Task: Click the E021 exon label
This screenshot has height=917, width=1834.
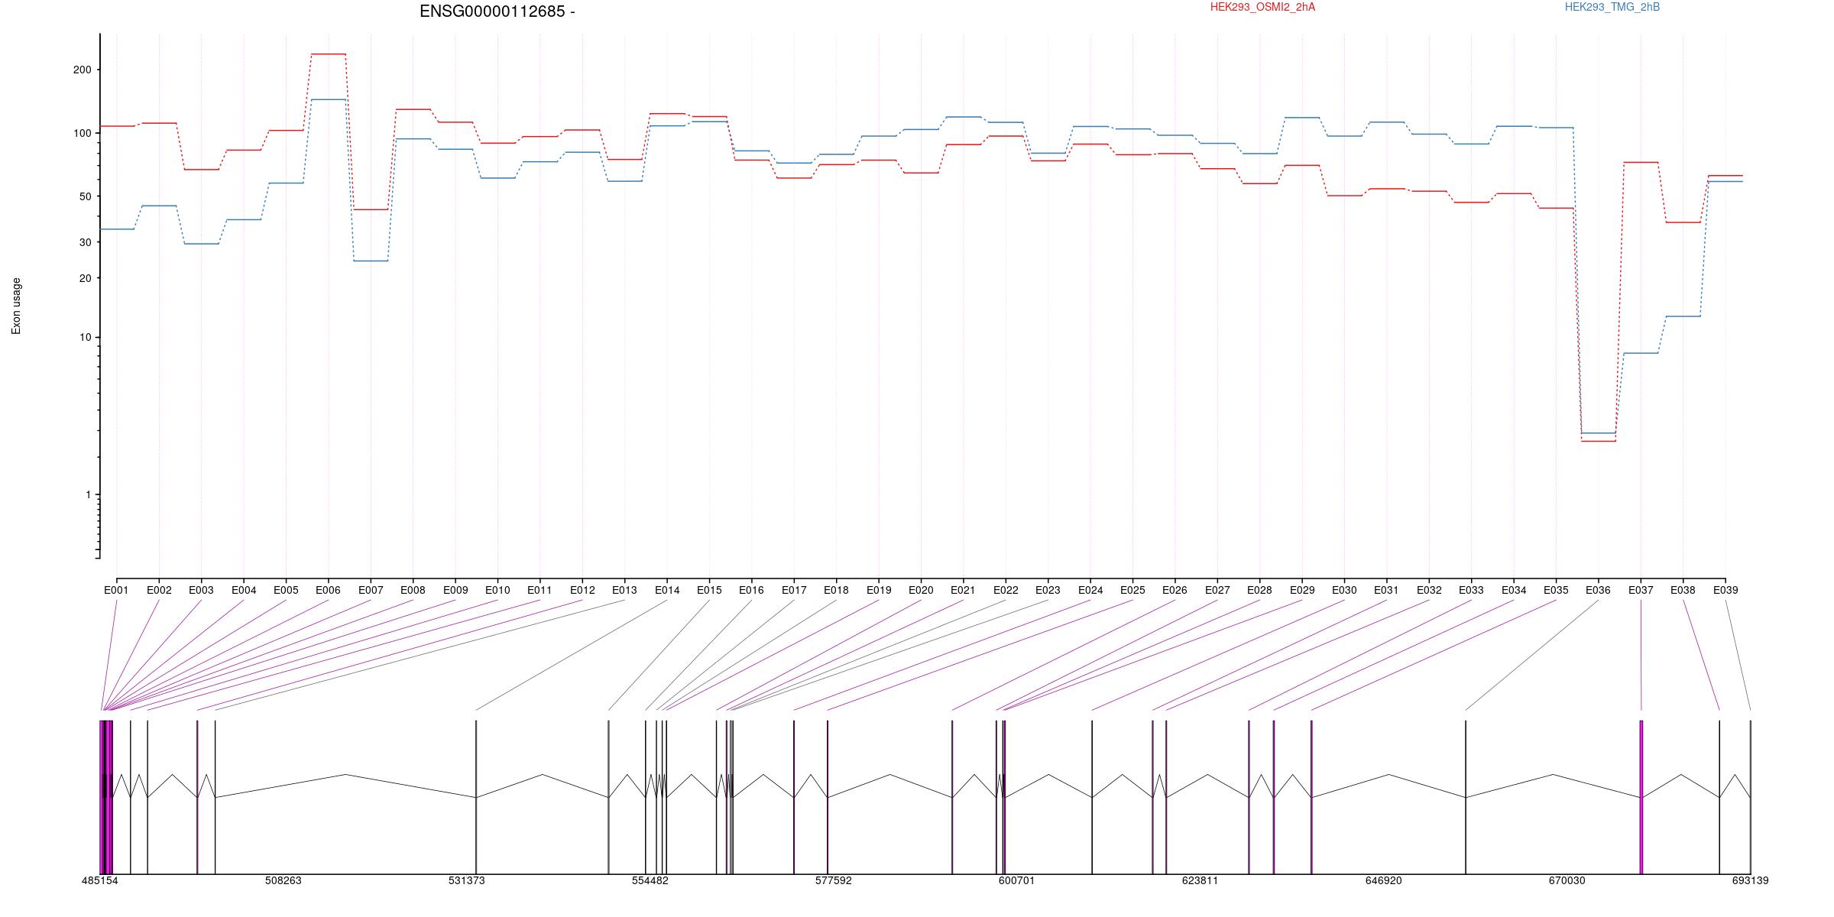Action: coord(963,590)
